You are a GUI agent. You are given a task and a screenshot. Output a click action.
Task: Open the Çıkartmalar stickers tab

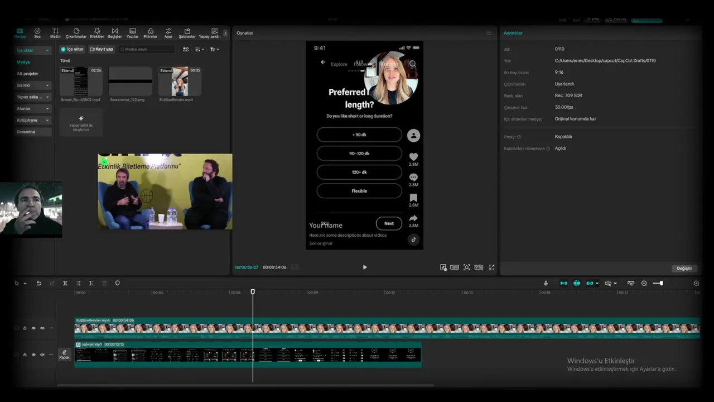(76, 33)
